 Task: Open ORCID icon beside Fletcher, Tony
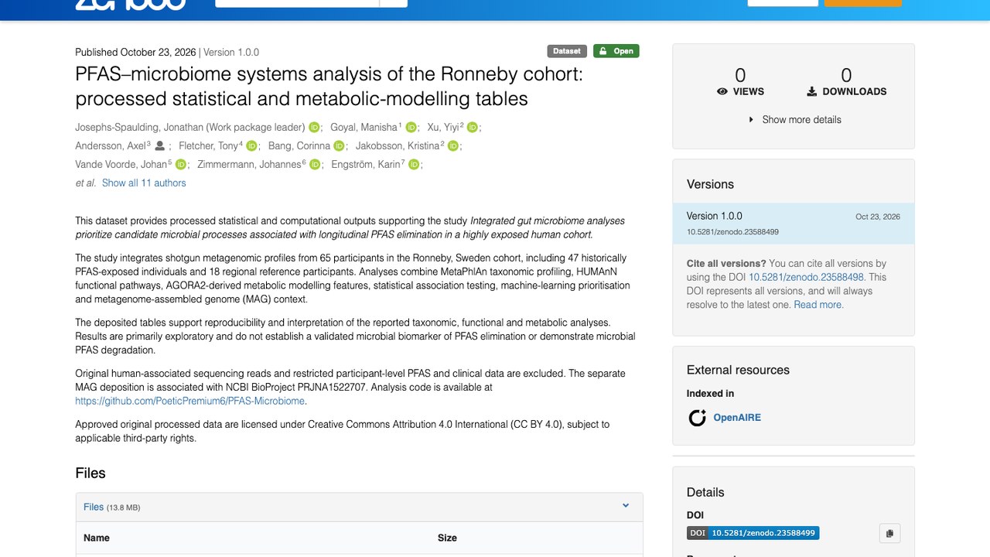(x=251, y=146)
